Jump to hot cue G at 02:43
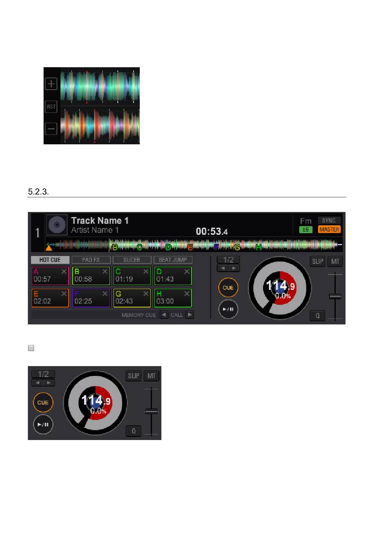The image size is (373, 558). point(132,298)
